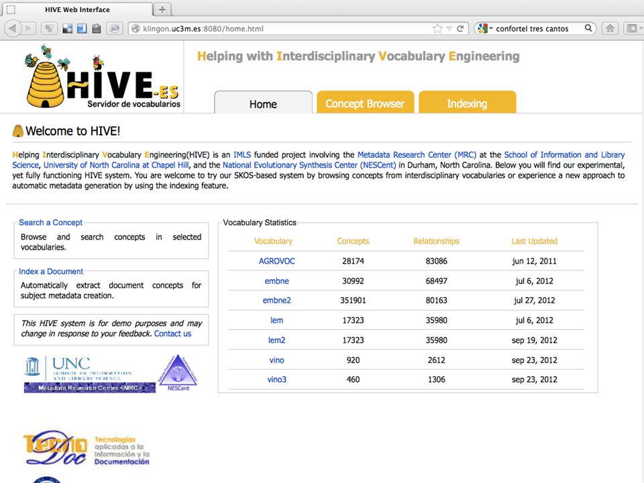
Task: Open the Concept Browser tab
Action: [x=365, y=103]
